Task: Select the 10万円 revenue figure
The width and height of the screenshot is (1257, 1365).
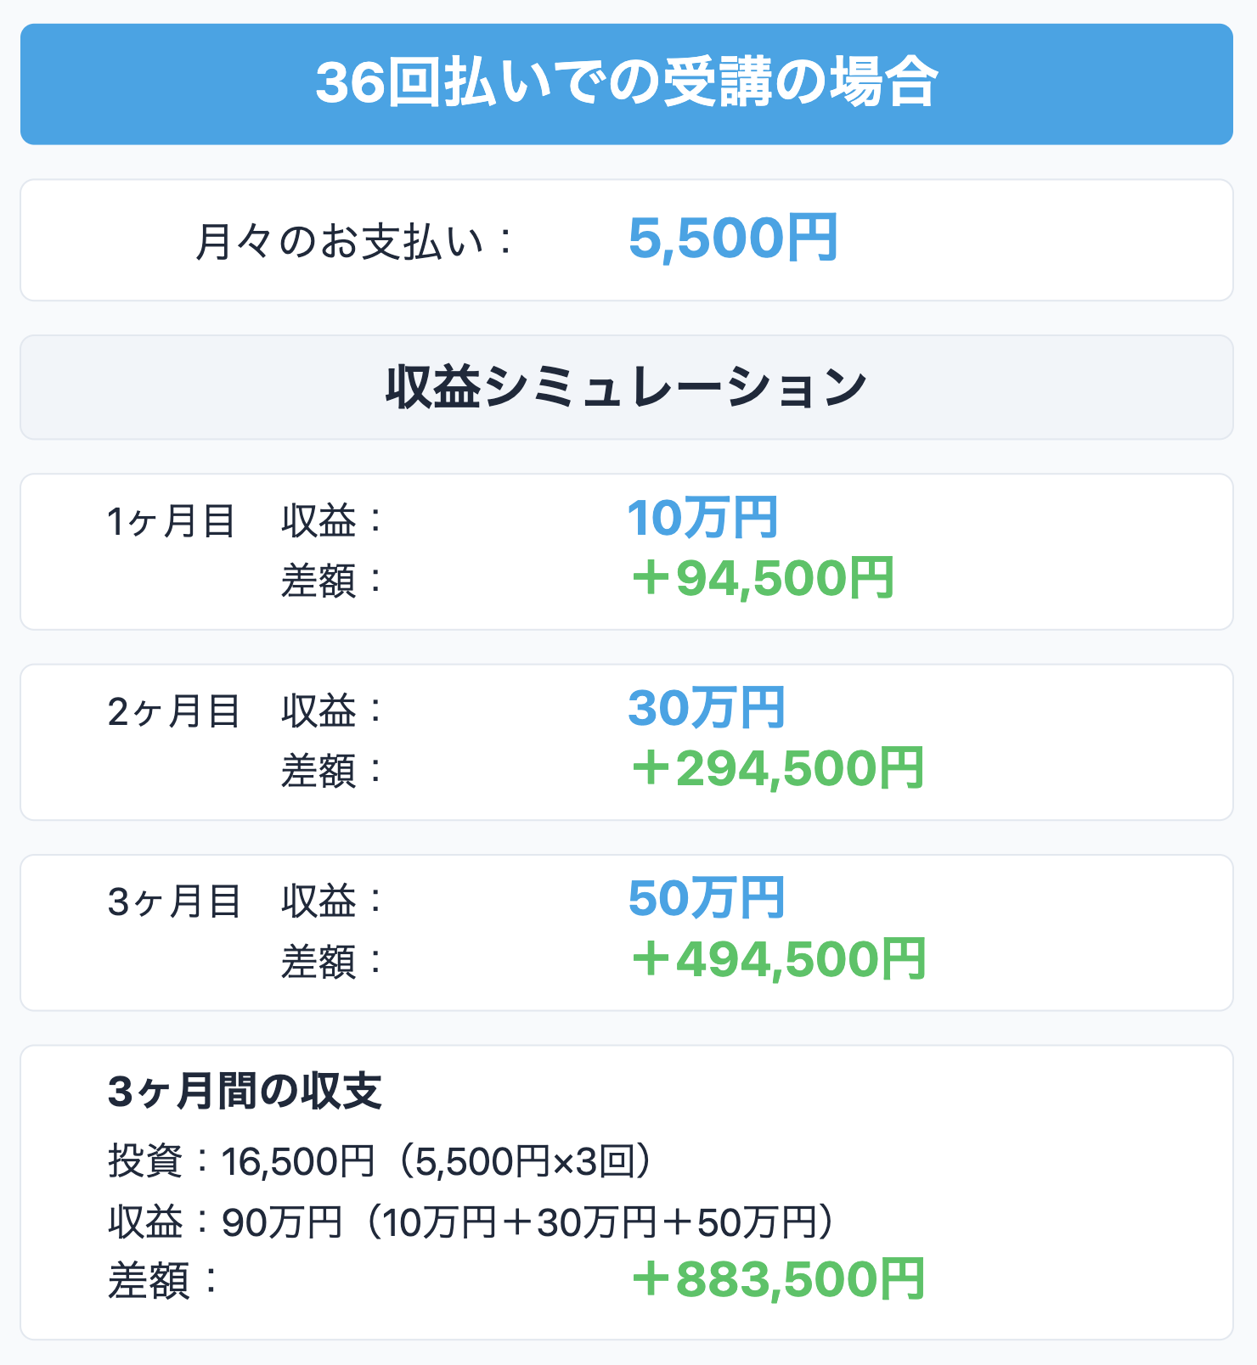Action: (702, 518)
